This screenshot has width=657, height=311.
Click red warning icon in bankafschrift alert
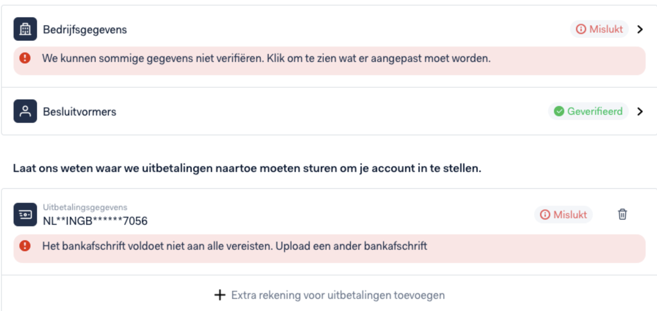[25, 246]
